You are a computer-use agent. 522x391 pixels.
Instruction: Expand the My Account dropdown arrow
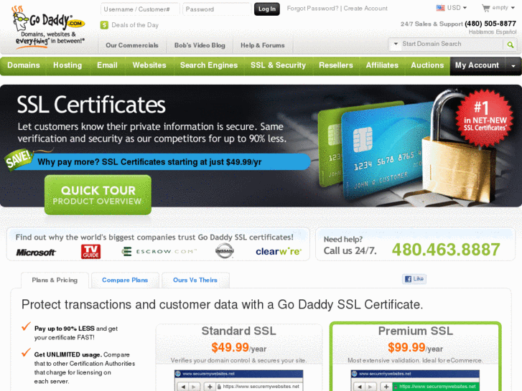[513, 66]
